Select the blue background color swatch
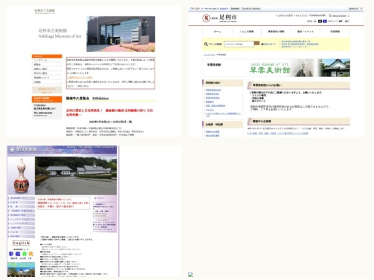This screenshot has height=280, width=374. (x=325, y=21)
